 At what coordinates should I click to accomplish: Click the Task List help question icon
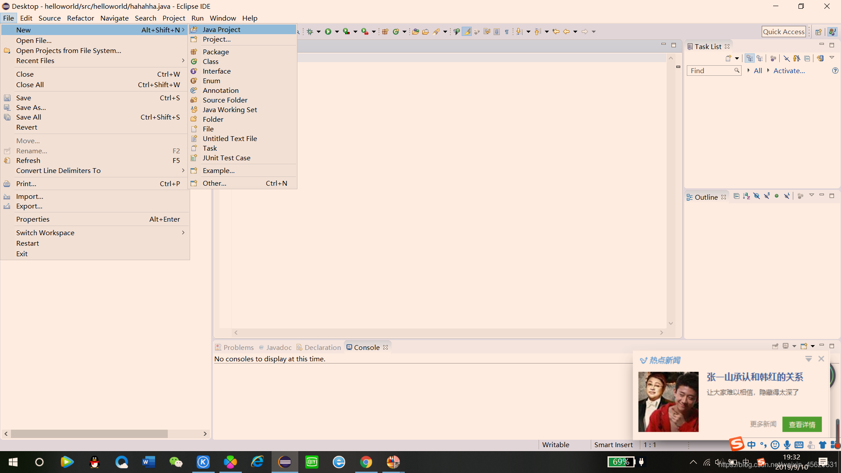[835, 71]
